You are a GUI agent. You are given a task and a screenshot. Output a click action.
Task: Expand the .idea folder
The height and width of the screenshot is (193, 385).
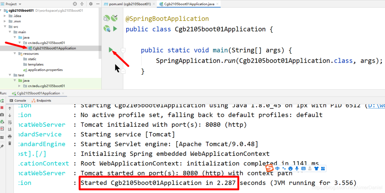pos(5,16)
